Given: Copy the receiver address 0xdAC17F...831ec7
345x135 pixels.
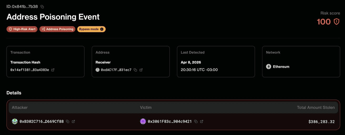Looking at the screenshot, I should (135, 70).
